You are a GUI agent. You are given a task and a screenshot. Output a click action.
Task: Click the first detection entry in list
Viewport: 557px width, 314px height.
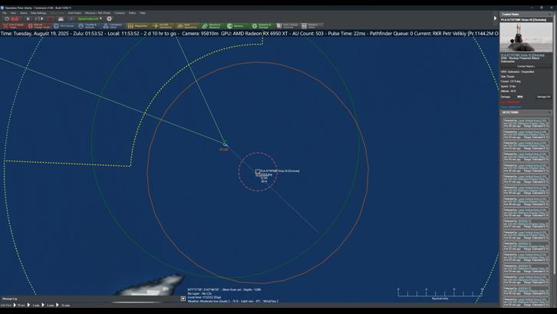526,124
